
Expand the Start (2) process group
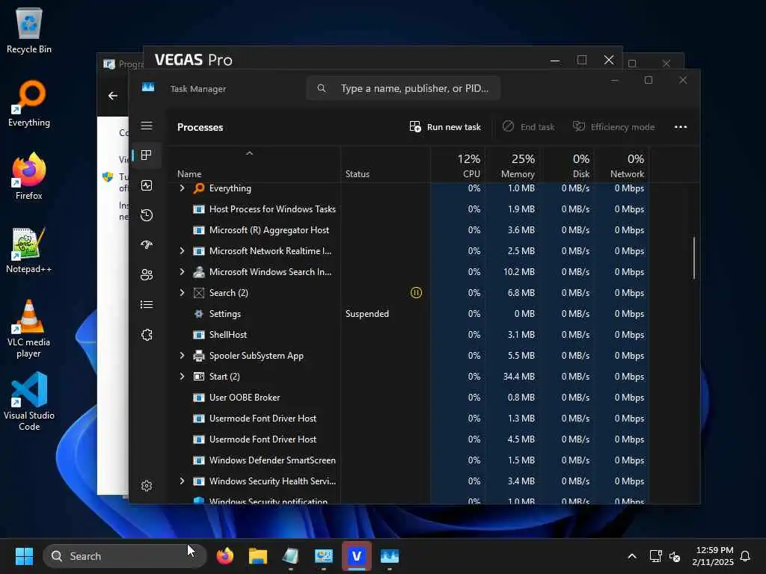(x=183, y=377)
